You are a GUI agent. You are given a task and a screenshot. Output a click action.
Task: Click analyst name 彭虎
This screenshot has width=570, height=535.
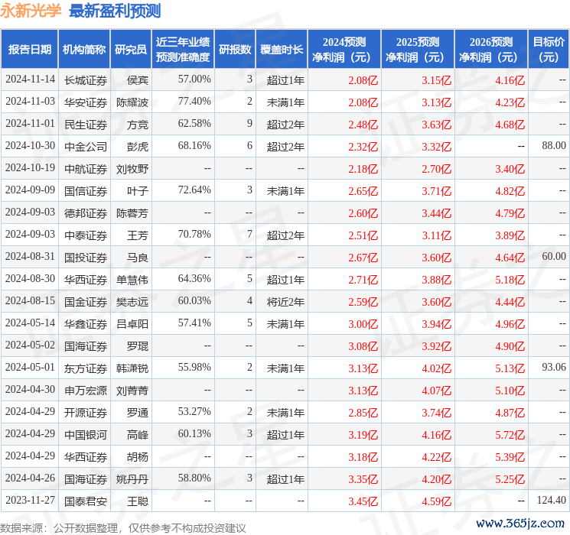coord(138,147)
